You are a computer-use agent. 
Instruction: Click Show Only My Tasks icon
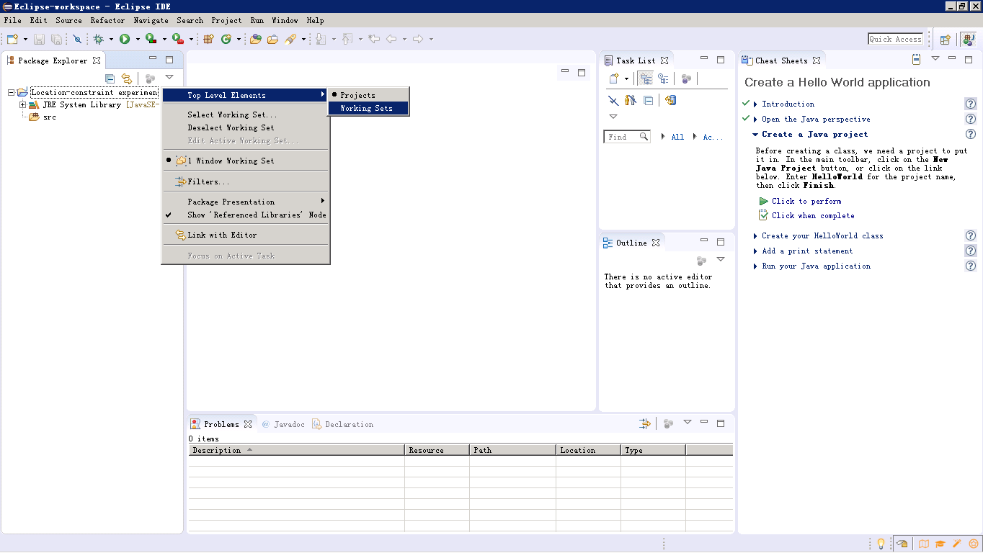click(x=631, y=100)
